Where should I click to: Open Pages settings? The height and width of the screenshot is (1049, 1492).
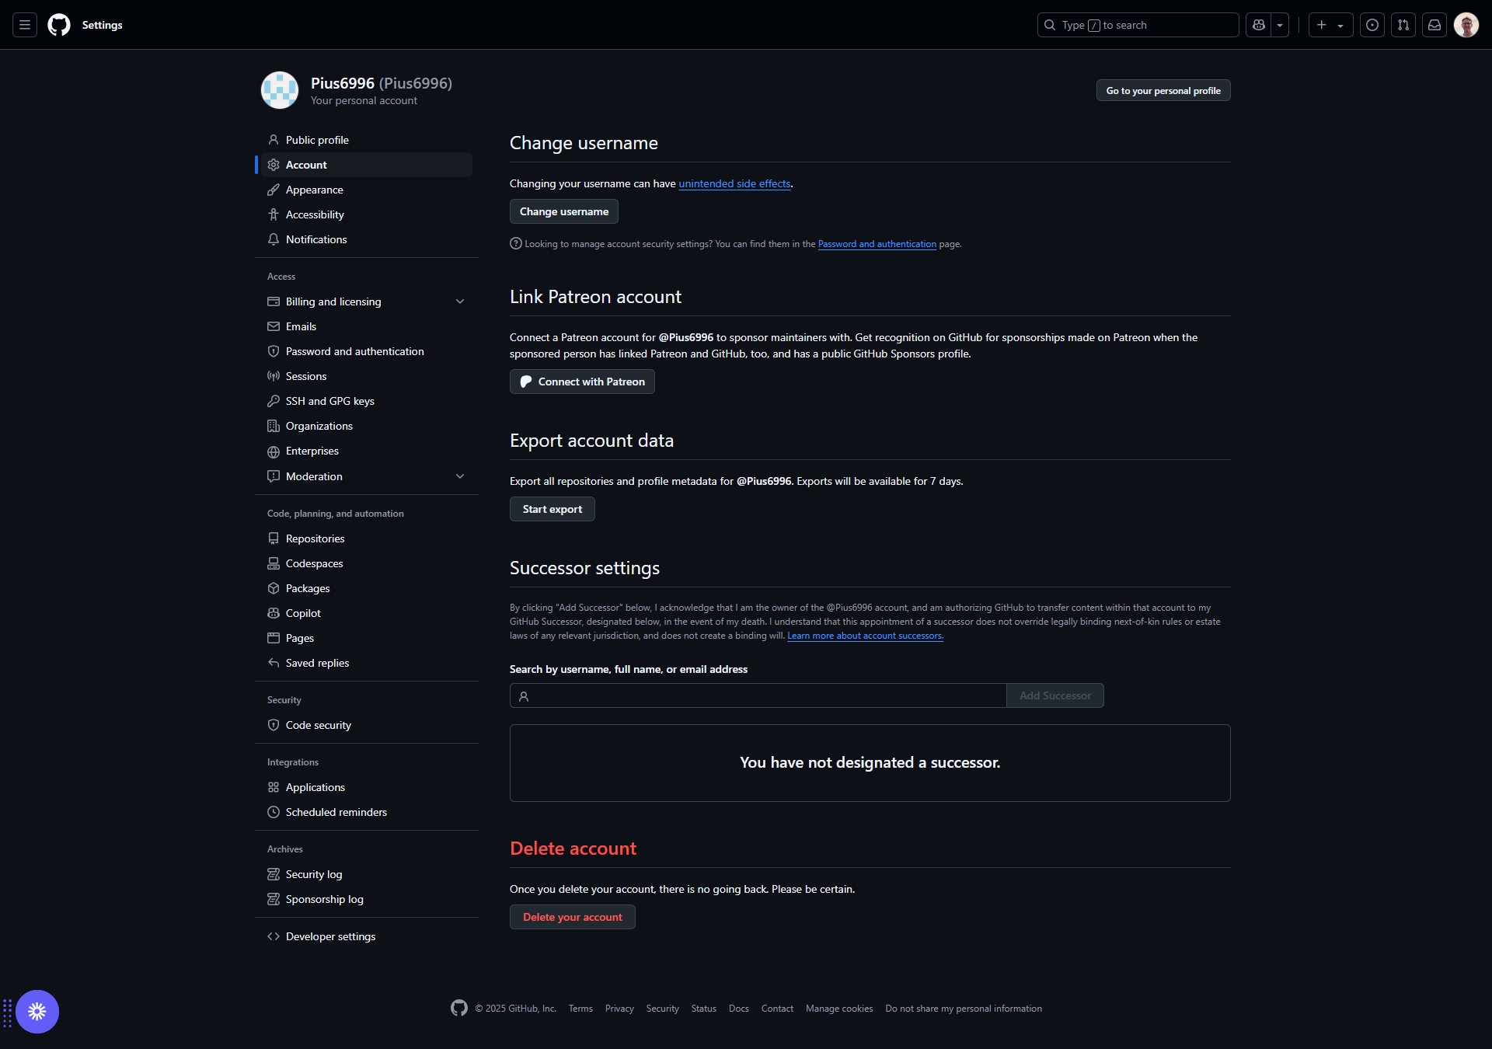(x=367, y=638)
